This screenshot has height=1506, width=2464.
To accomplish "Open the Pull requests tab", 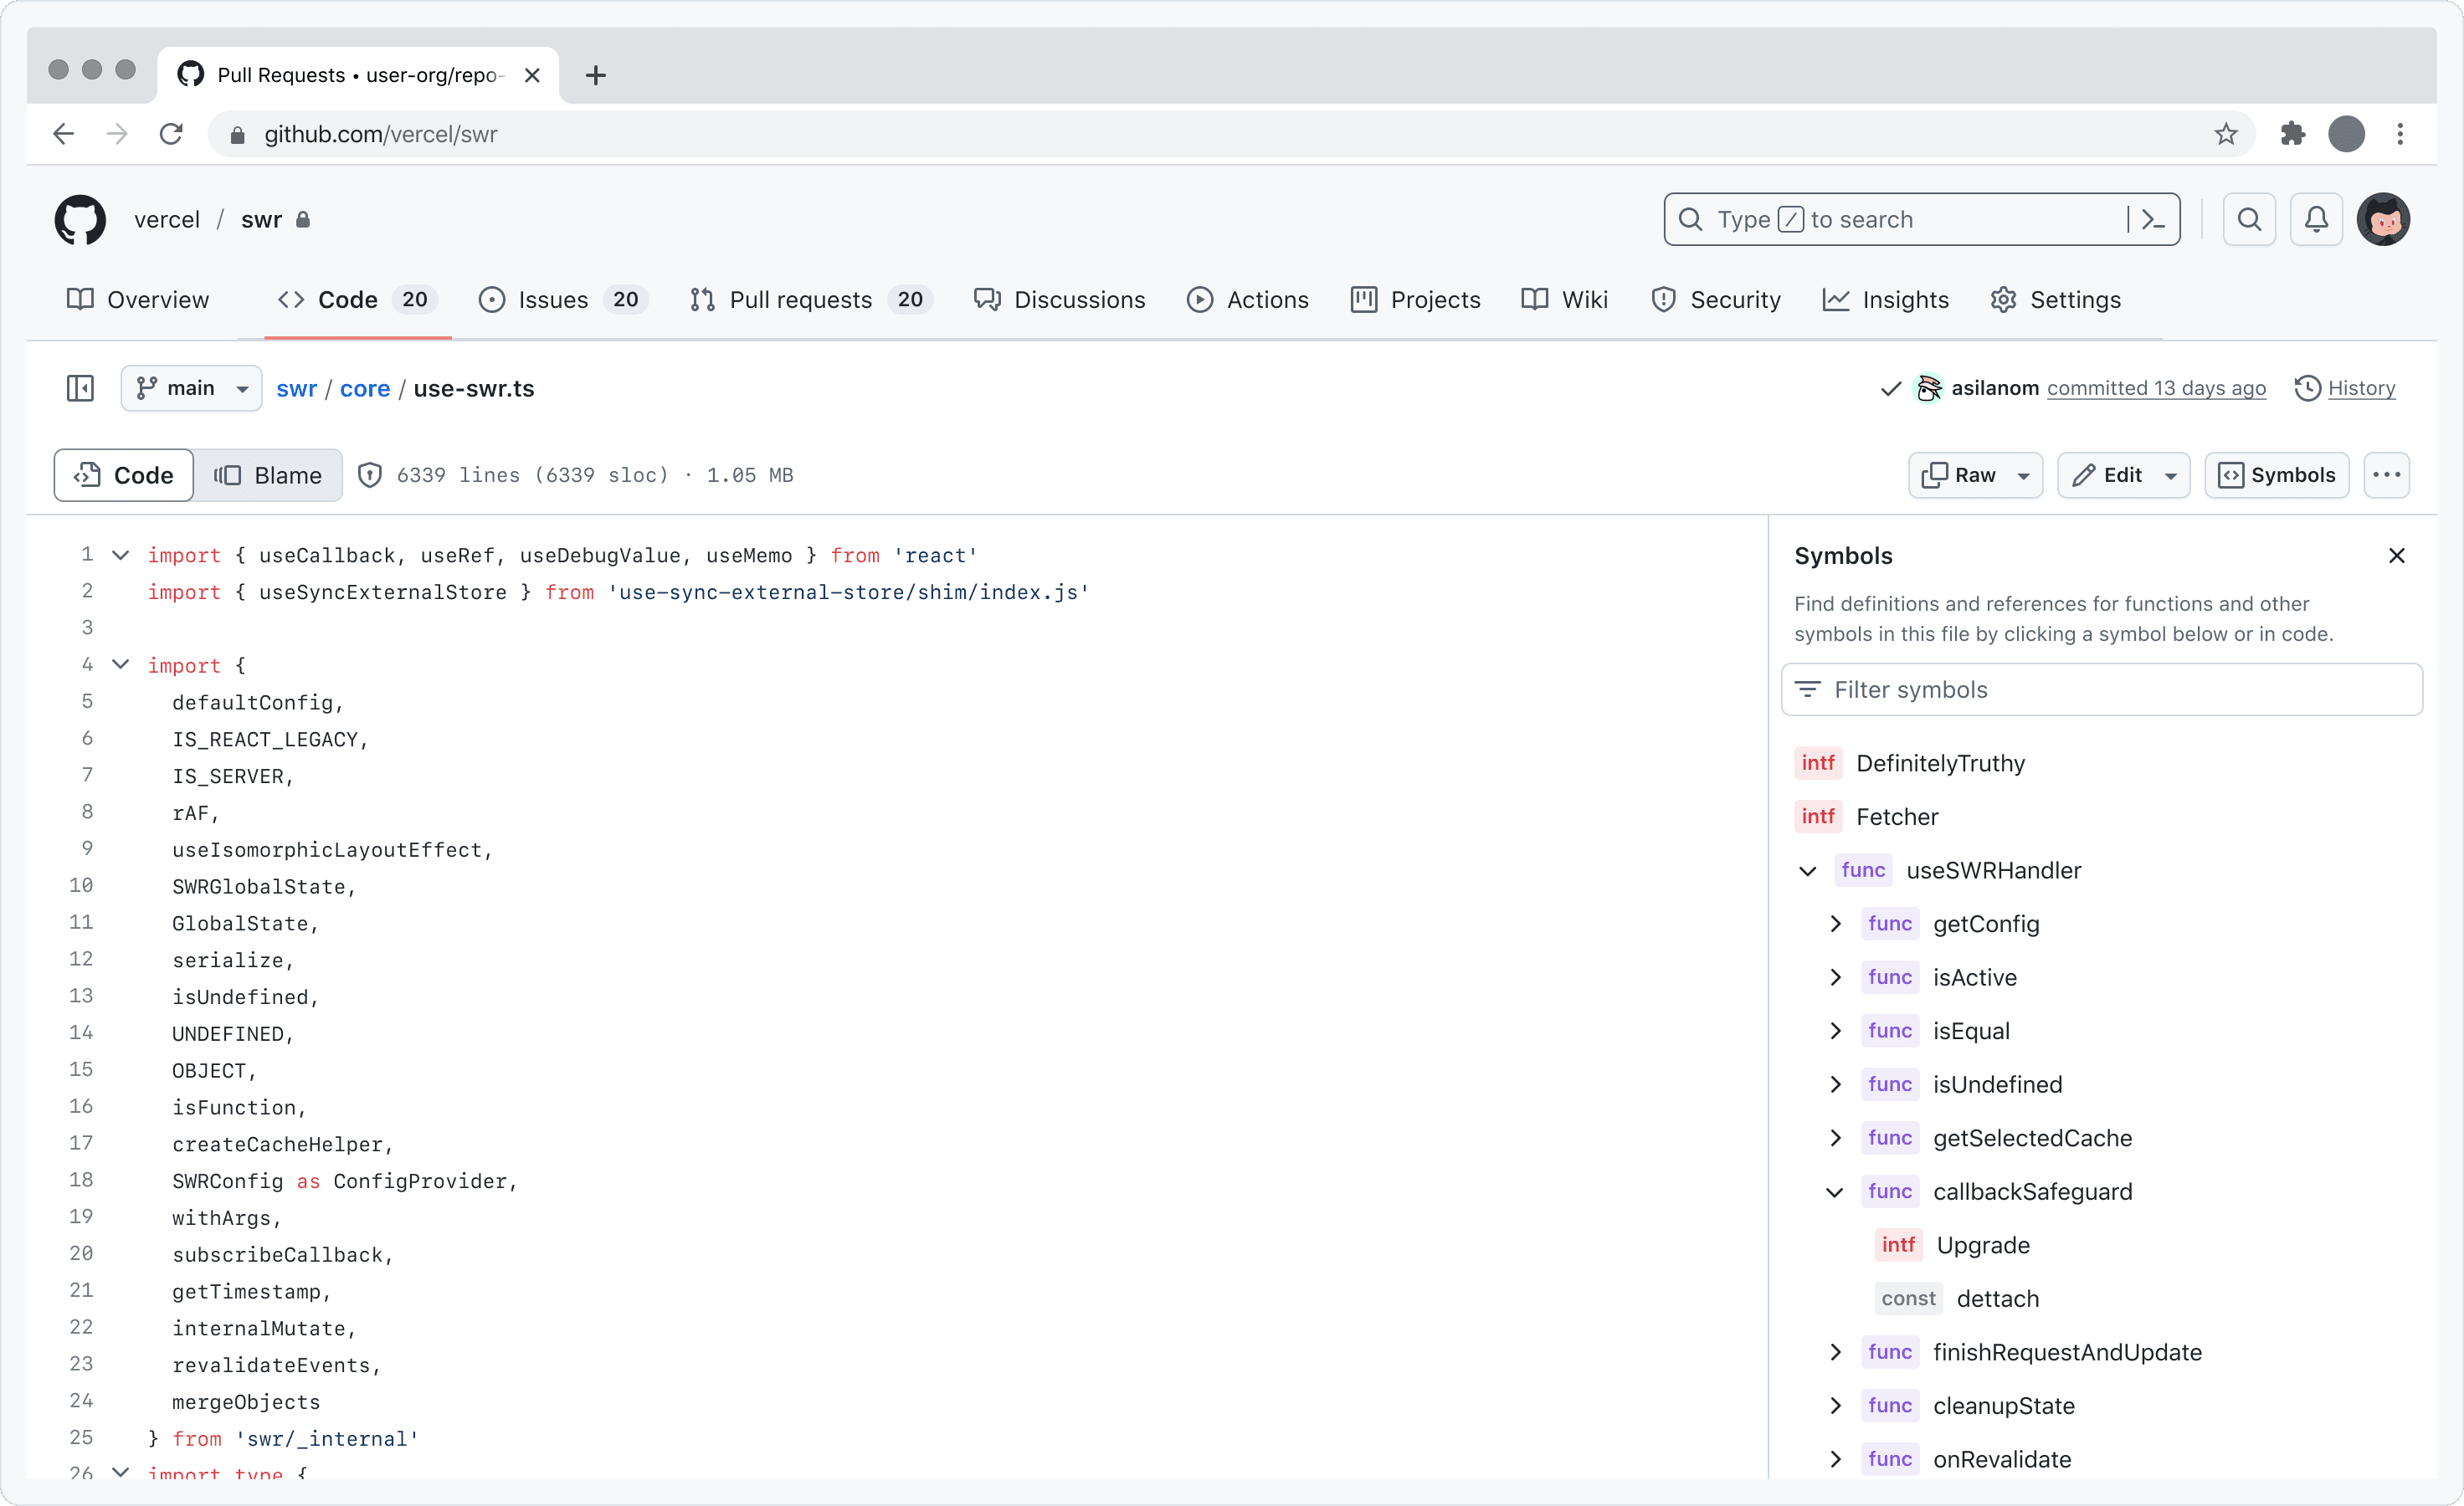I will tap(810, 300).
